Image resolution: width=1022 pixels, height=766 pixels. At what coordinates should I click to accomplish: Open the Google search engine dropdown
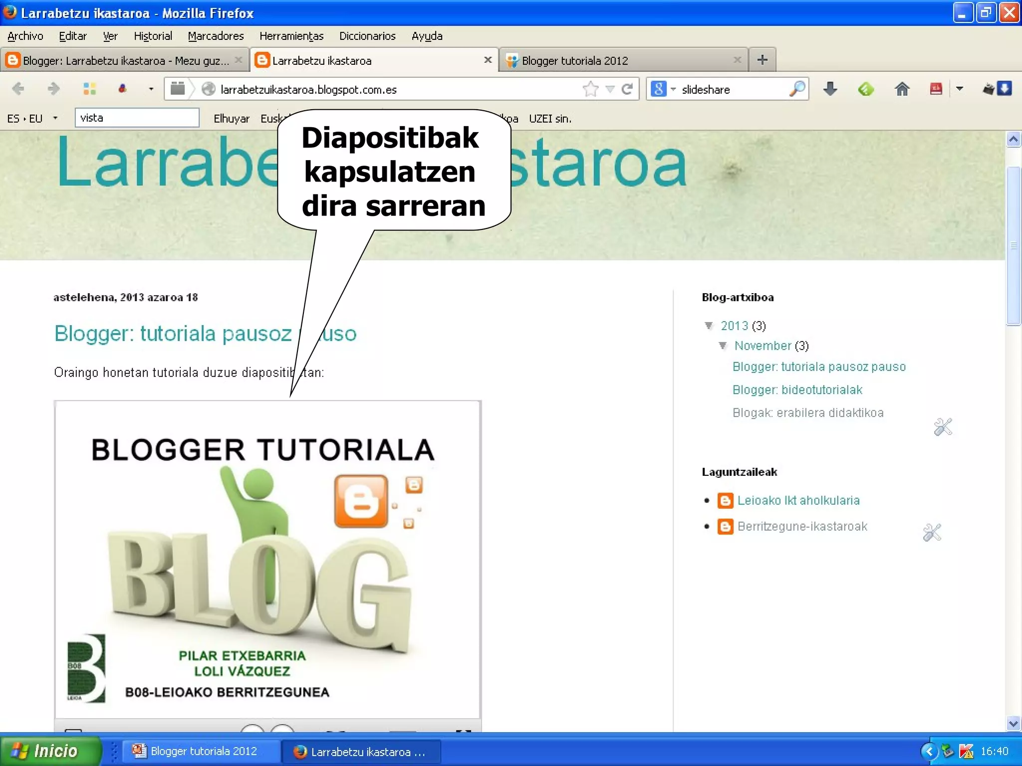[x=673, y=89]
